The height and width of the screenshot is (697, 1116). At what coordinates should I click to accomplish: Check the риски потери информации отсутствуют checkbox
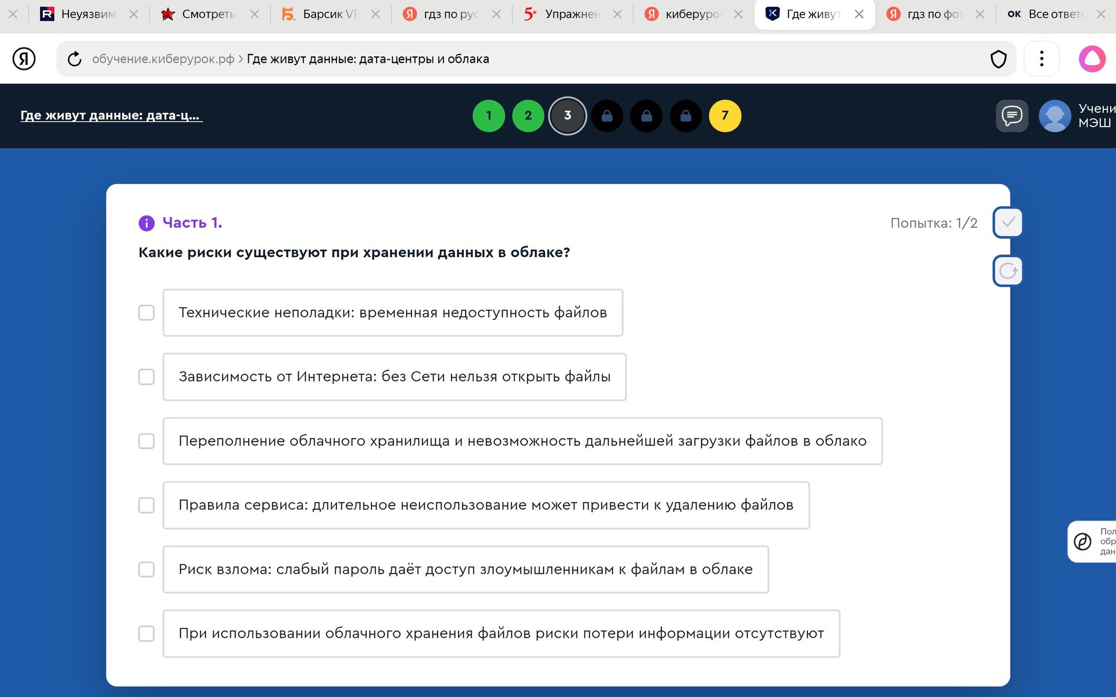point(146,634)
